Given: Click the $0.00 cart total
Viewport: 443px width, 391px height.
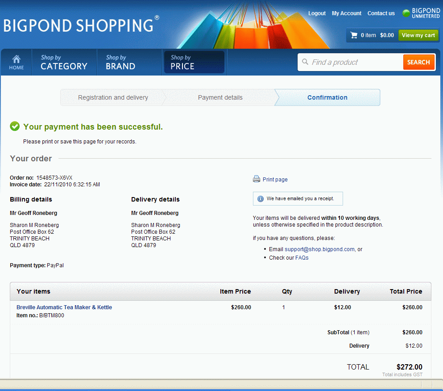Looking at the screenshot, I should coord(387,35).
